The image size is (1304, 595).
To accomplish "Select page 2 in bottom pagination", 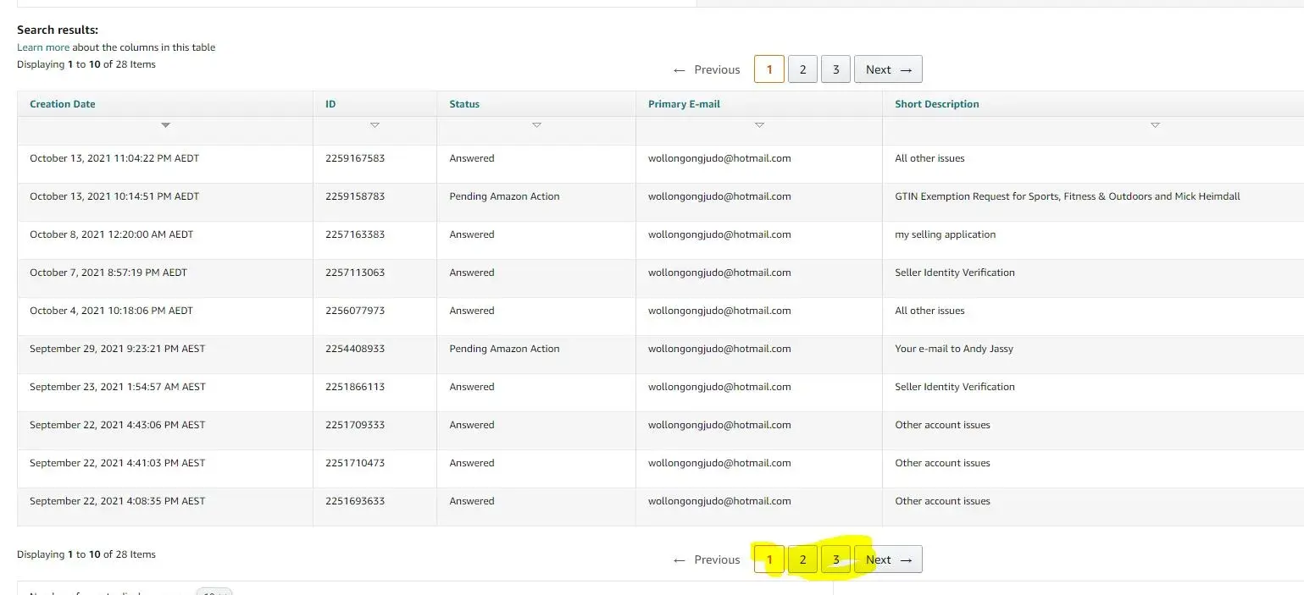I will point(802,559).
